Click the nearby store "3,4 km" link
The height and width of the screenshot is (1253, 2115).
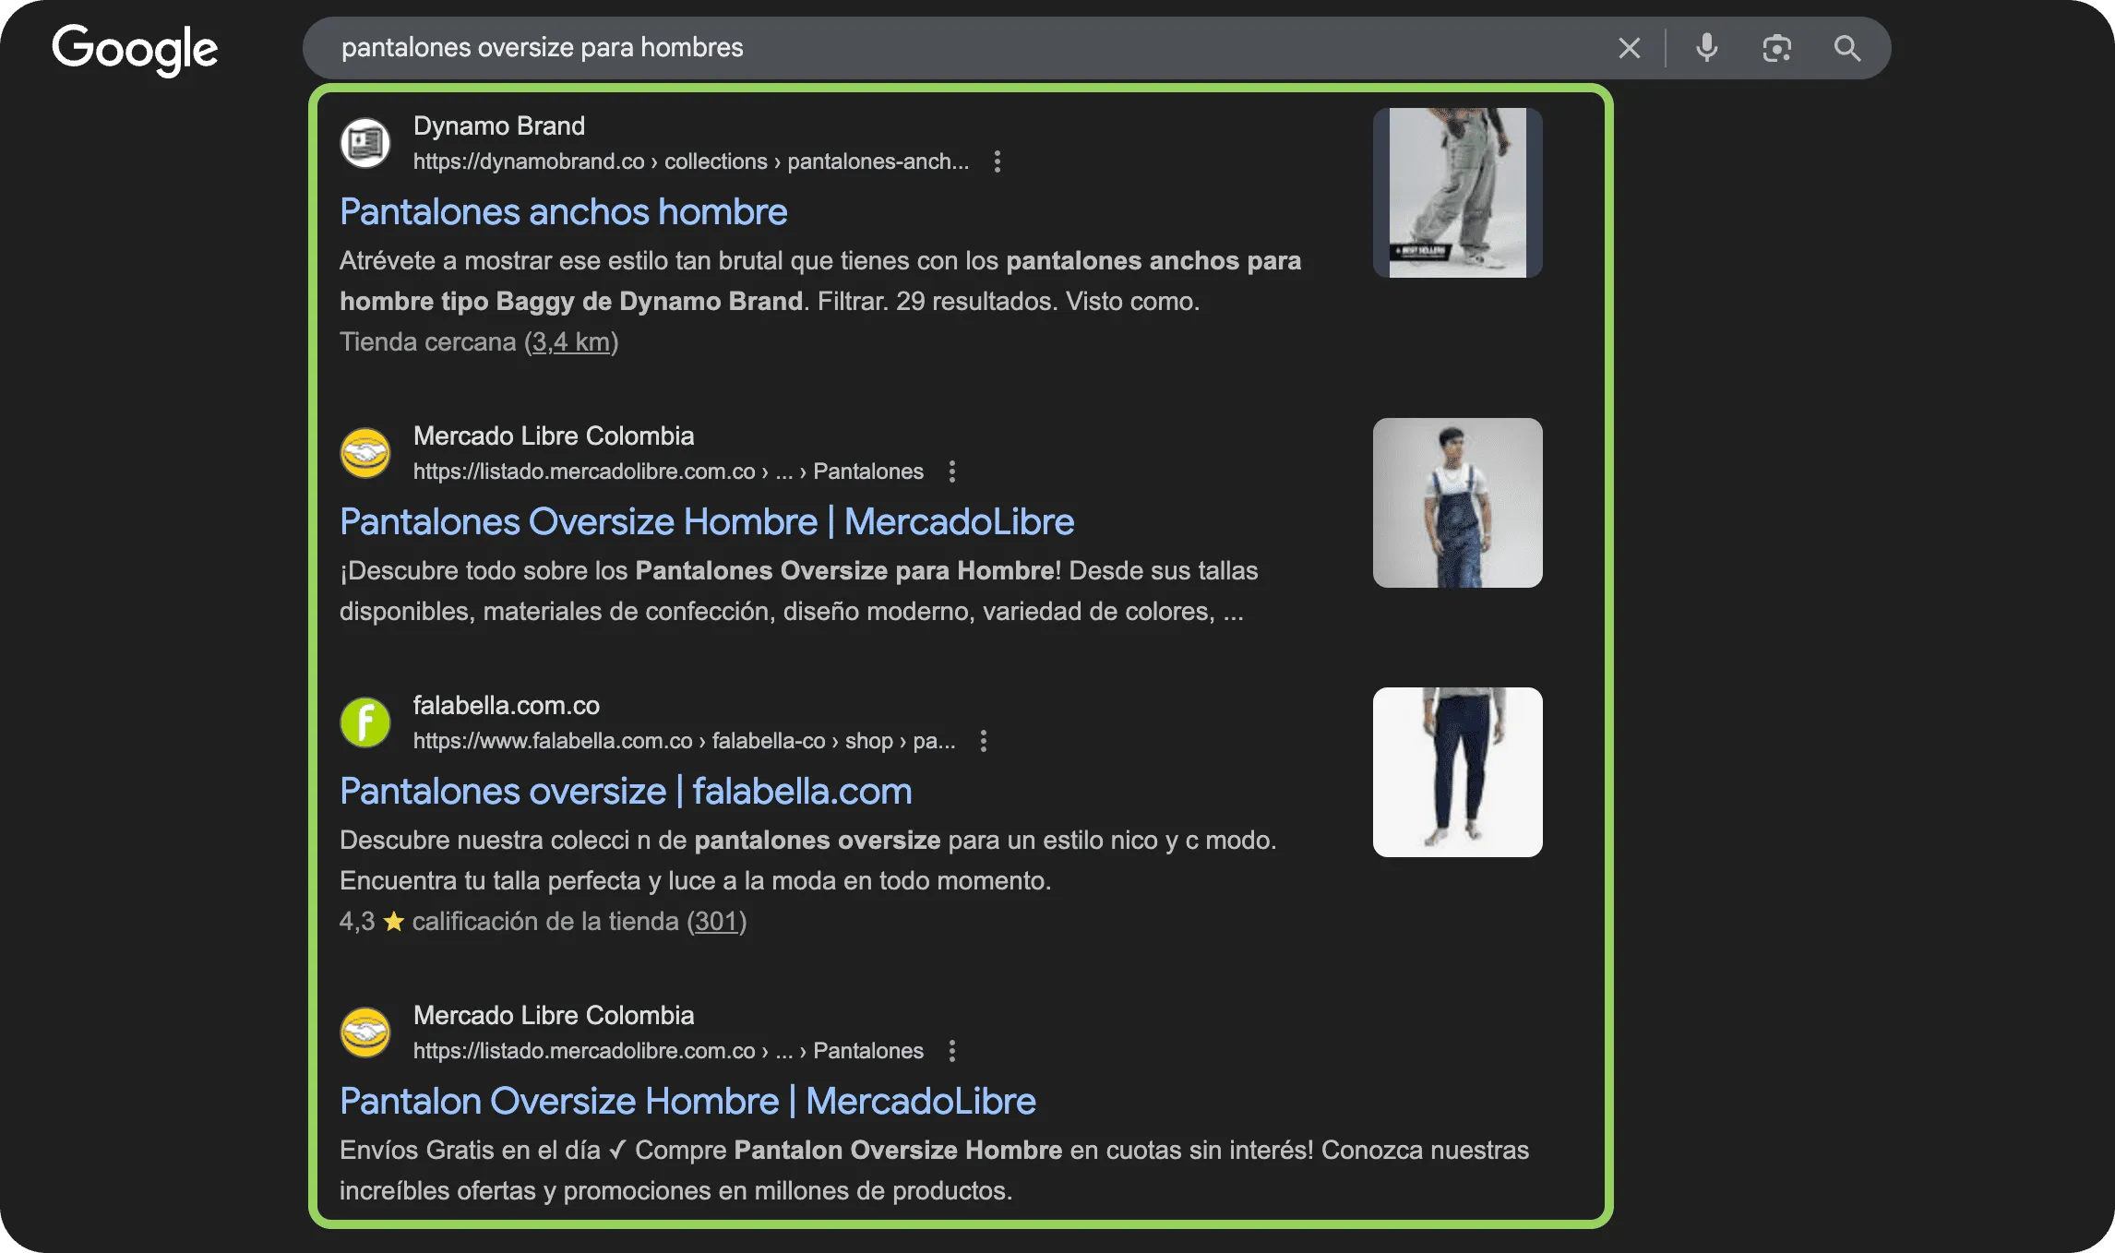(572, 341)
